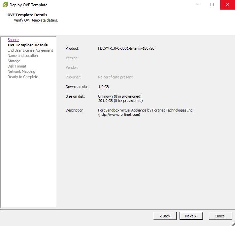Image resolution: width=235 pixels, height=226 pixels.
Task: Click the http://www.fortinet.com URL text
Action: tap(119, 114)
